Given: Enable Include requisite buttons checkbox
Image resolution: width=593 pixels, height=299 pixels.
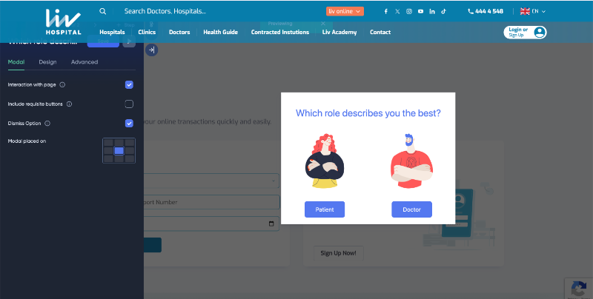Looking at the screenshot, I should click(129, 104).
